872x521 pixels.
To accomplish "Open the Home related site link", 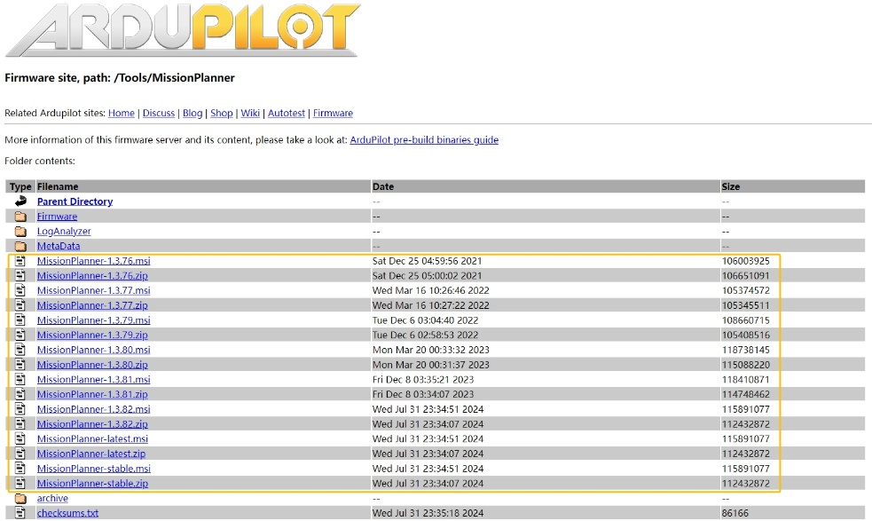I will [122, 113].
